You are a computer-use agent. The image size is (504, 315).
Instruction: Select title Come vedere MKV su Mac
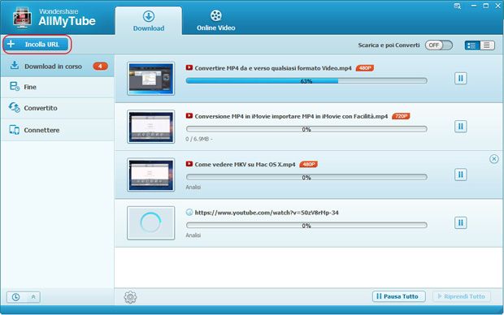click(245, 165)
